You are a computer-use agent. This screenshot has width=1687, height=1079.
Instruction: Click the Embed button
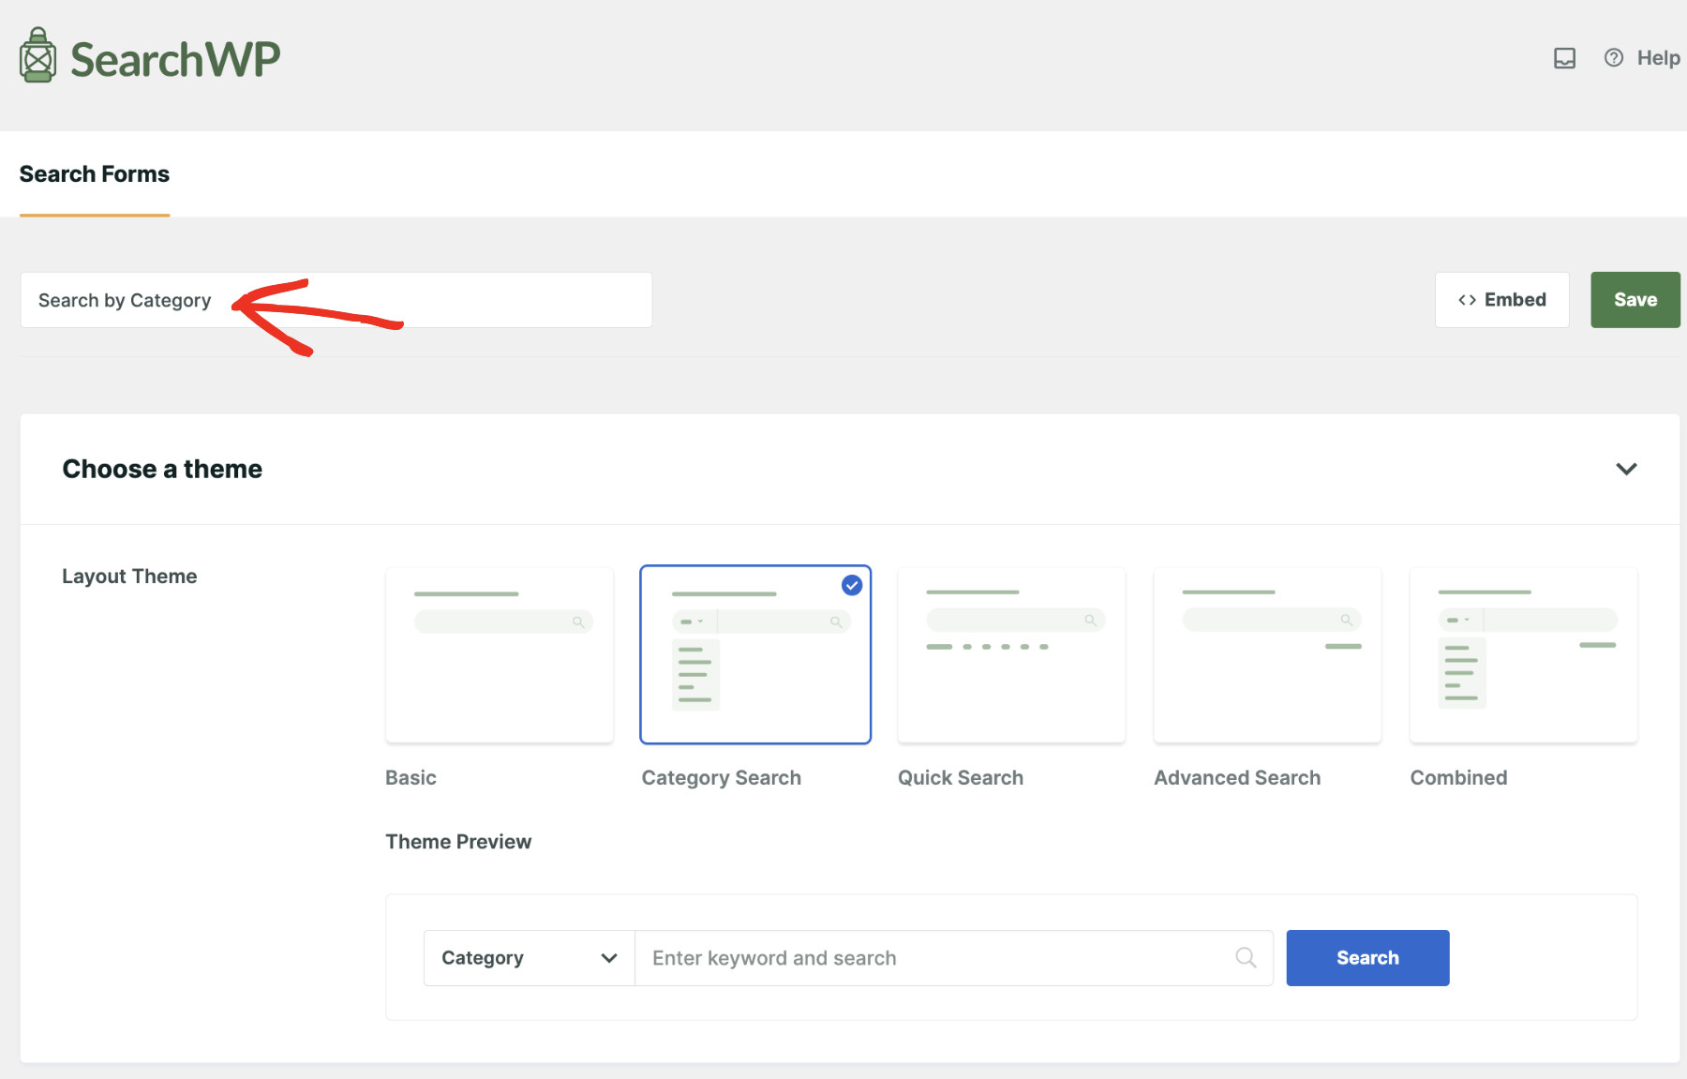(1501, 299)
